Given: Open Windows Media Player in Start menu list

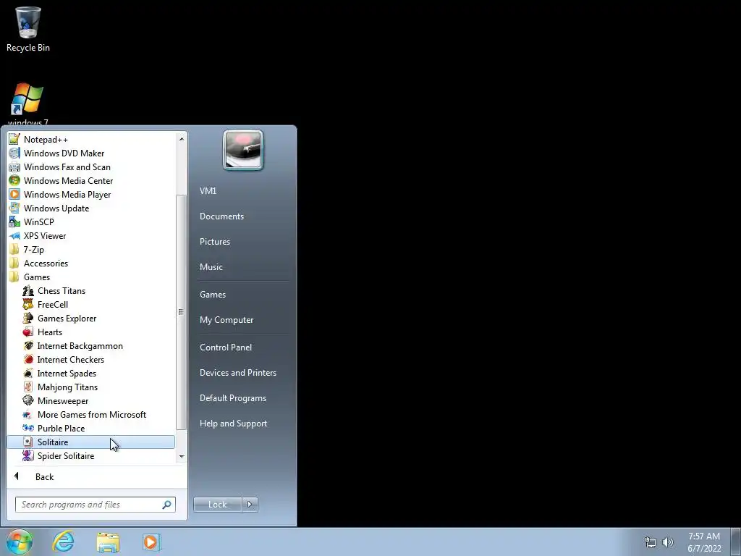Looking at the screenshot, I should tap(90, 194).
